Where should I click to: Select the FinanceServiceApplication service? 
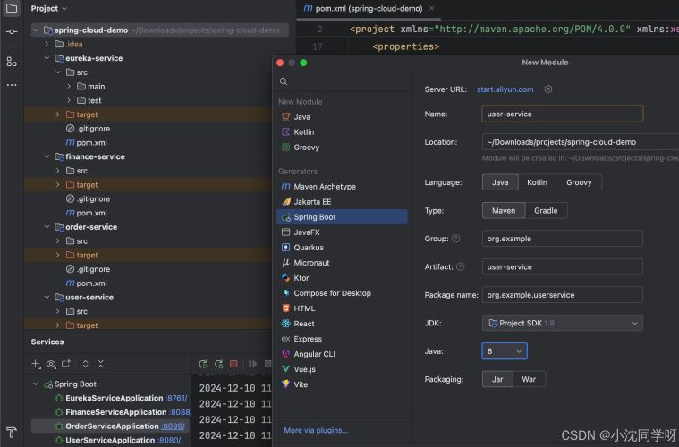coord(110,412)
